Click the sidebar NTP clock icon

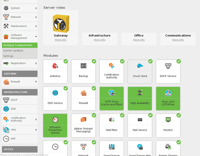pos(6,139)
